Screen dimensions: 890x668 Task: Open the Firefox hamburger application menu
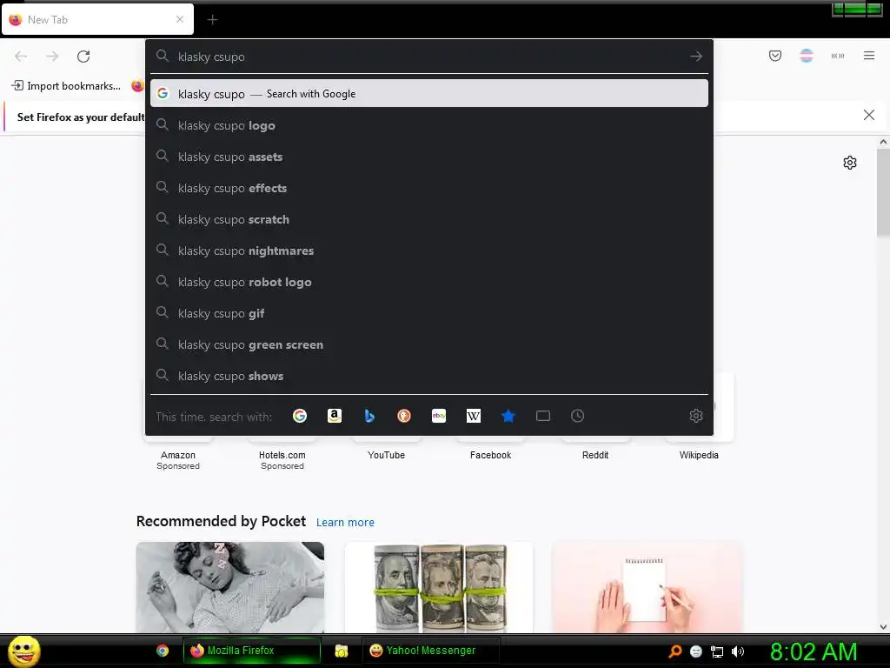click(869, 56)
